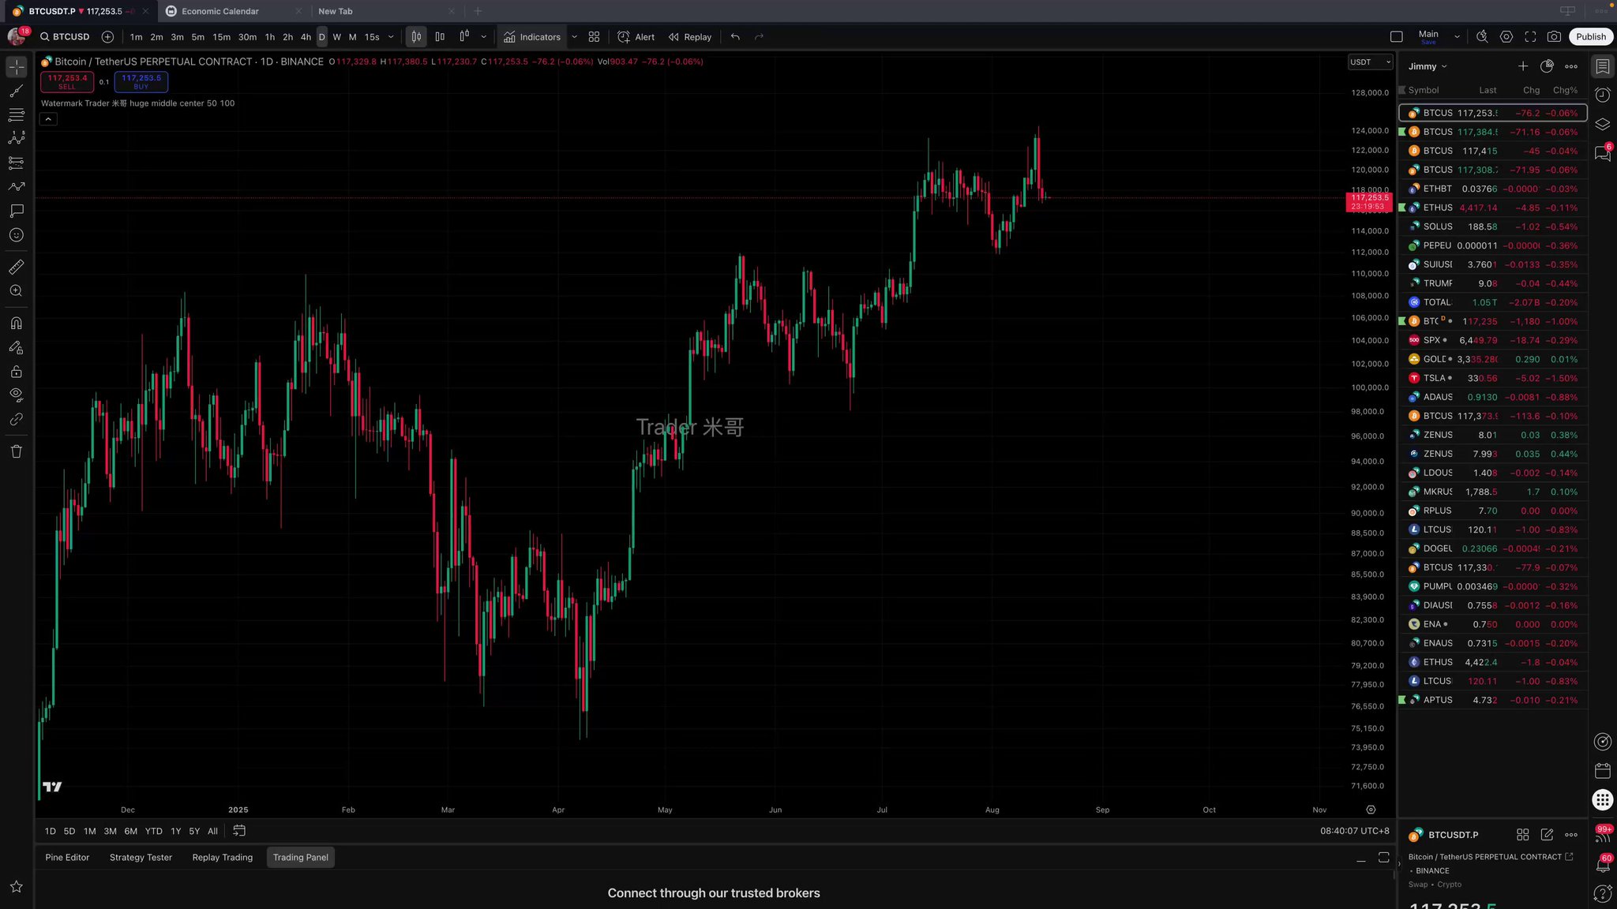Click the 117,253.4 SELL button
Screen dimensions: 1617x909
[67, 81]
